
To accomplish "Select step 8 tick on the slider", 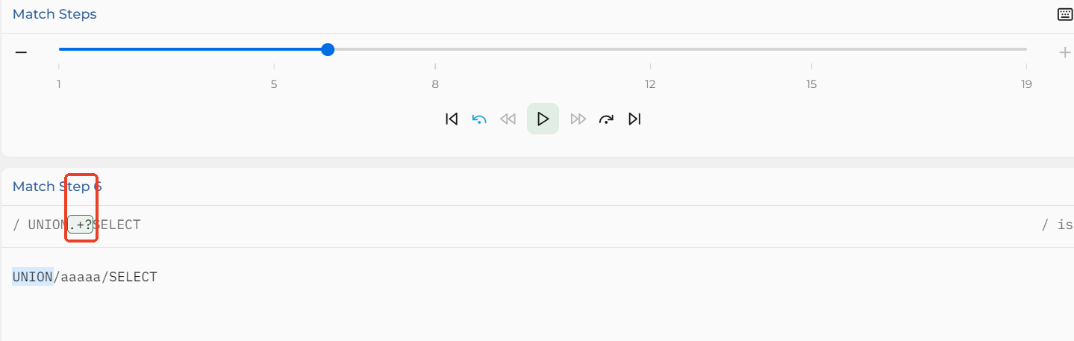I will tap(435, 84).
